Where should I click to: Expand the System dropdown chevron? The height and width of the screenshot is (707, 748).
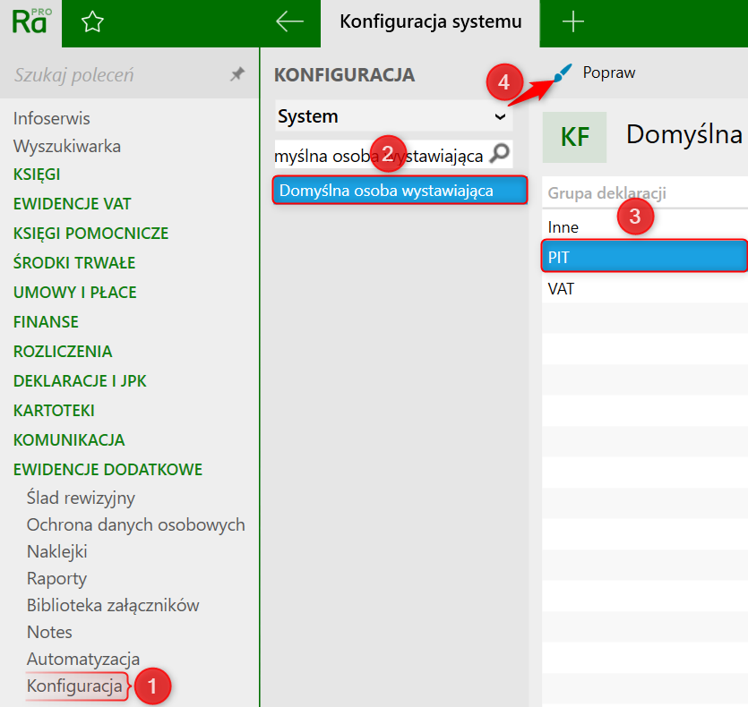point(500,116)
